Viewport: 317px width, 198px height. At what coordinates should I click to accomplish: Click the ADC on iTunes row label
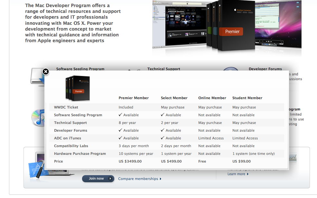click(x=68, y=138)
